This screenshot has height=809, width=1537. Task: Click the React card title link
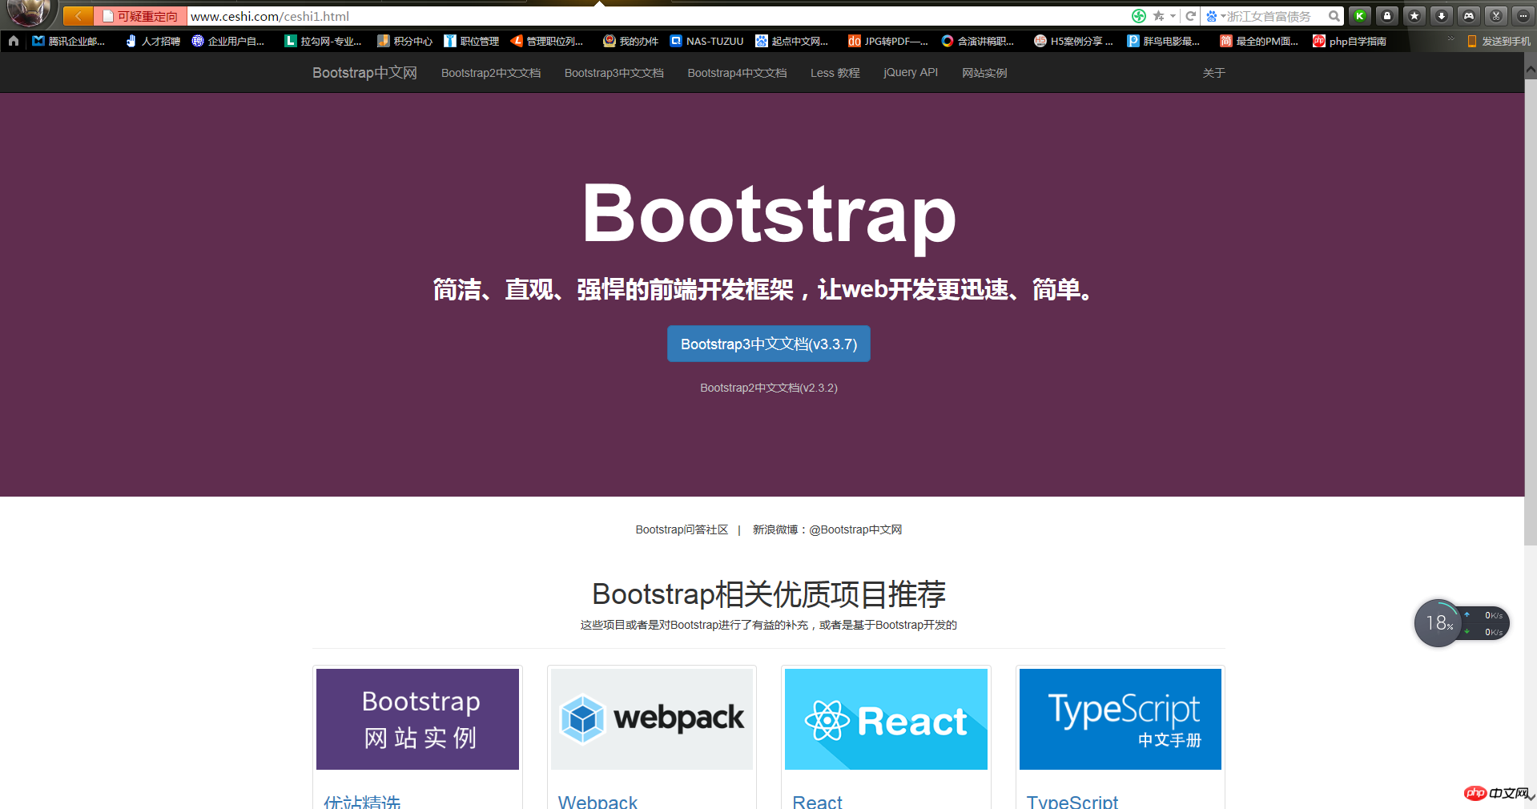click(817, 801)
